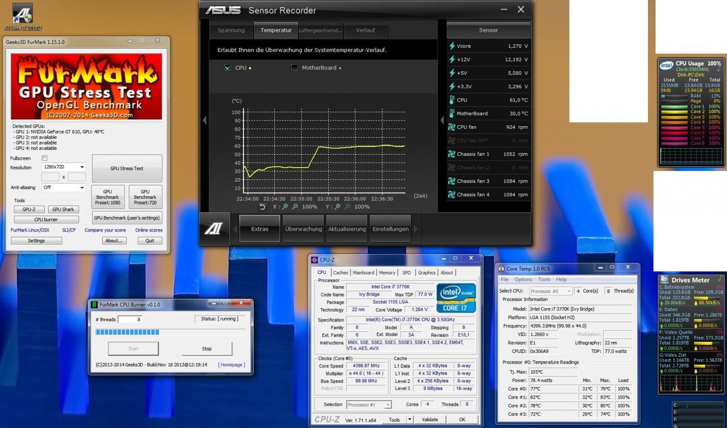This screenshot has height=428, width=727.
Task: Click the RAM usage bar in CPU Usage gadget
Action: pyautogui.click(x=675, y=96)
